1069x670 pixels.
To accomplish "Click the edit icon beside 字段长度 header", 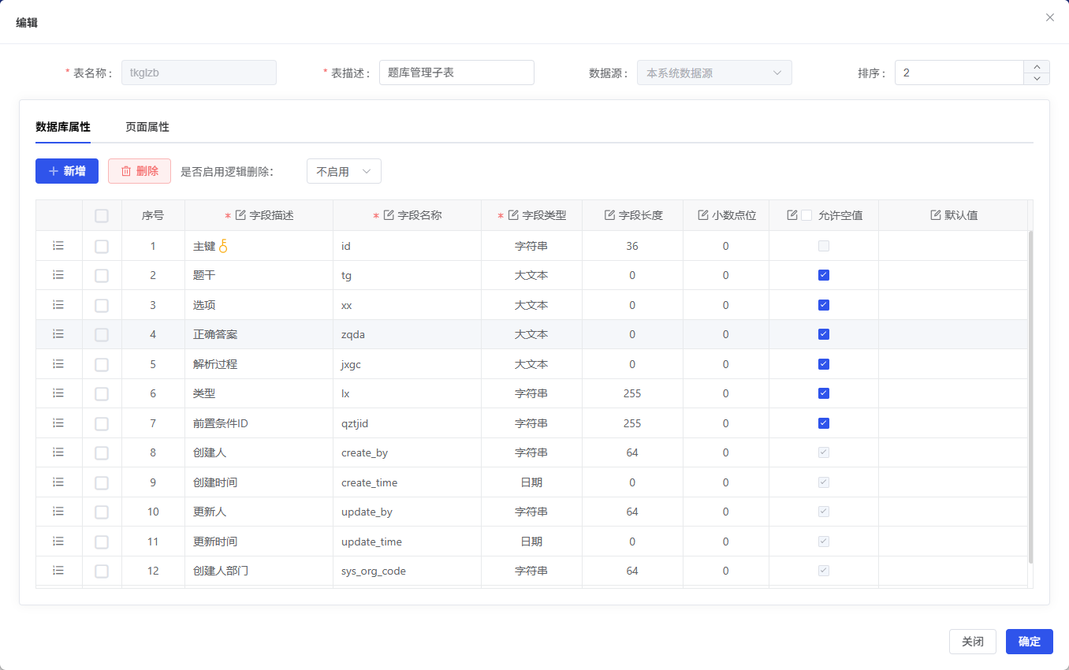I will (609, 215).
